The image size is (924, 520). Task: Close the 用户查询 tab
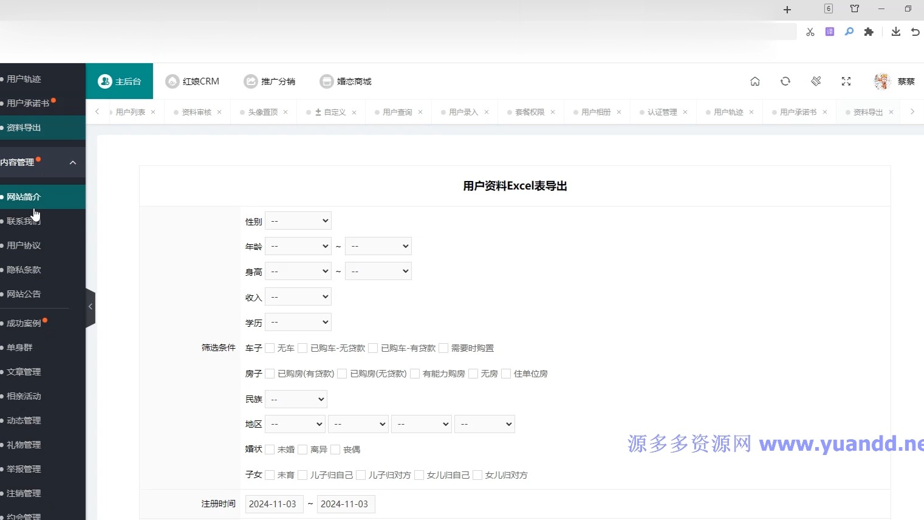pos(420,112)
